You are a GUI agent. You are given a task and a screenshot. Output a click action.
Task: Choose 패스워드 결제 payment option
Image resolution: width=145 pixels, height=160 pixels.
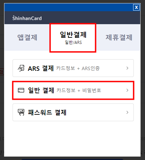[73, 112]
